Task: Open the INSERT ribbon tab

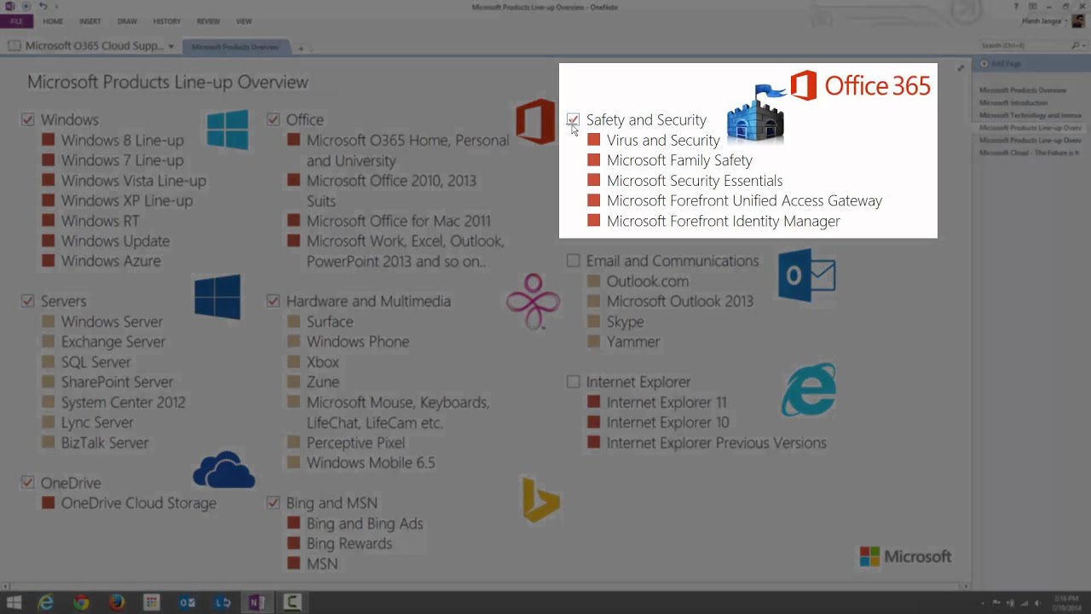Action: tap(89, 21)
